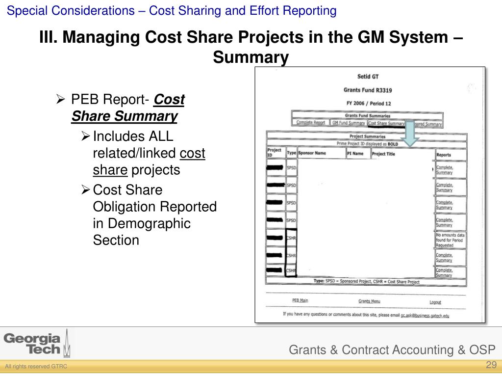Open the Grants Menu link
The image size is (502, 377).
(369, 301)
